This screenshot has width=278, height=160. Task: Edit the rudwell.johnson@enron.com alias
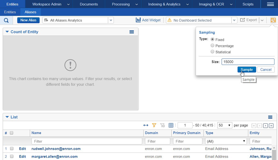22,149
